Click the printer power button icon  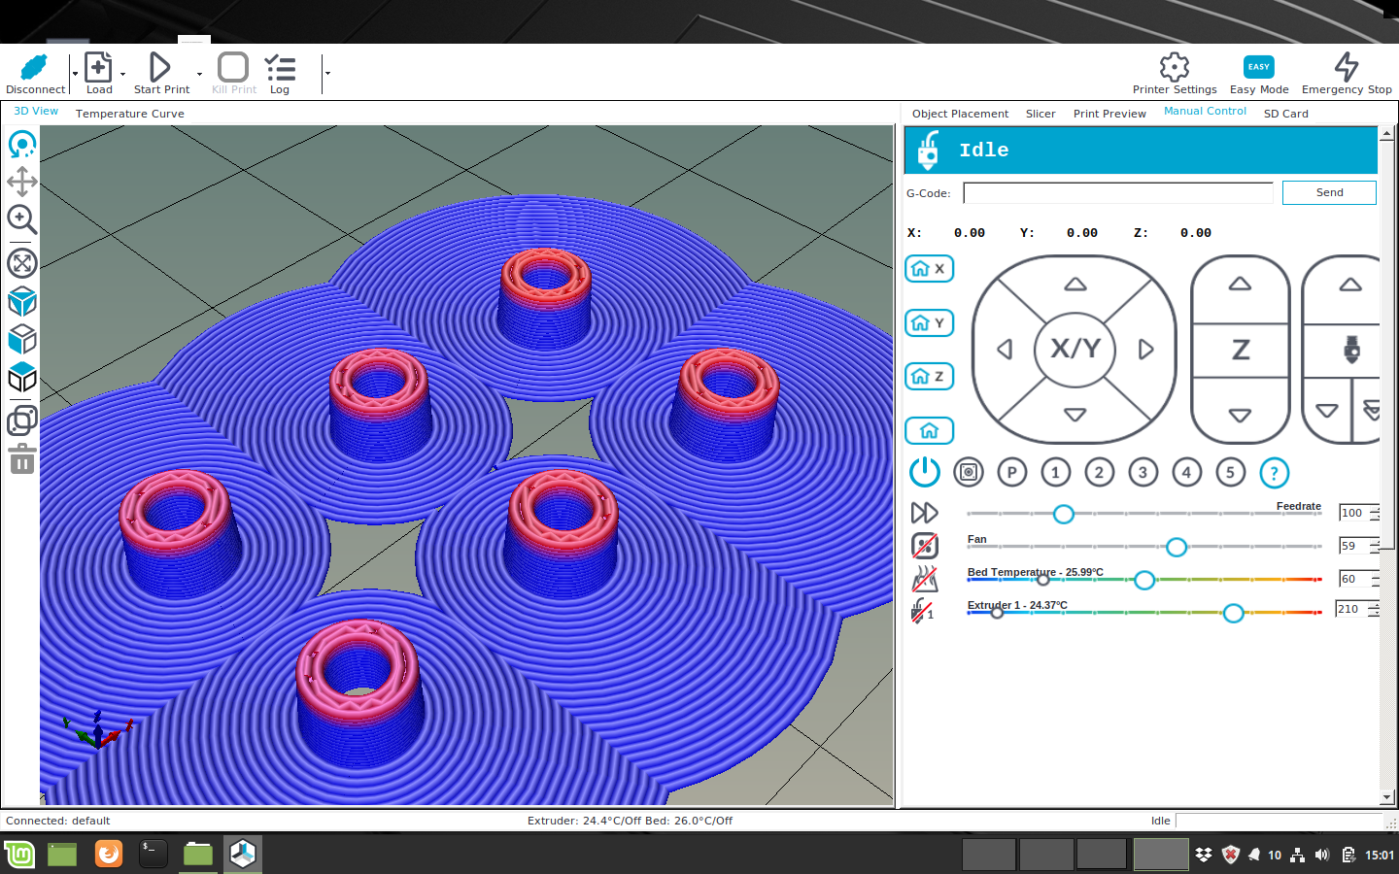pyautogui.click(x=924, y=473)
